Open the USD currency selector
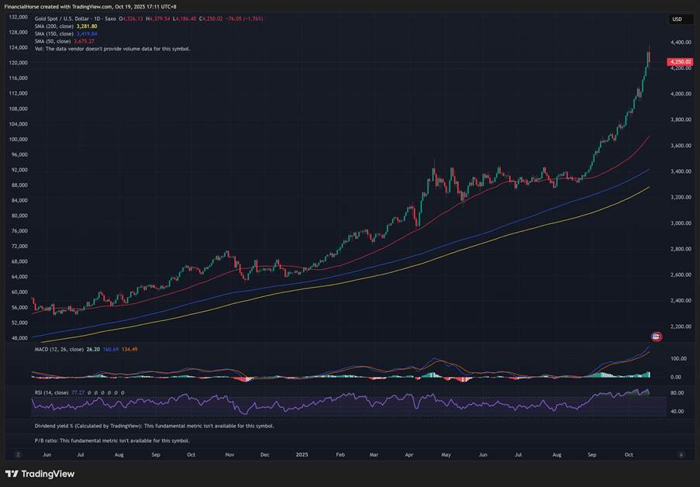This screenshot has height=487, width=700. tap(677, 19)
